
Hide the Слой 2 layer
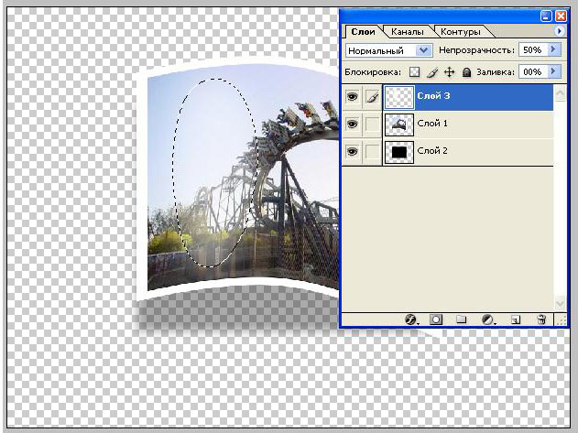click(x=352, y=151)
